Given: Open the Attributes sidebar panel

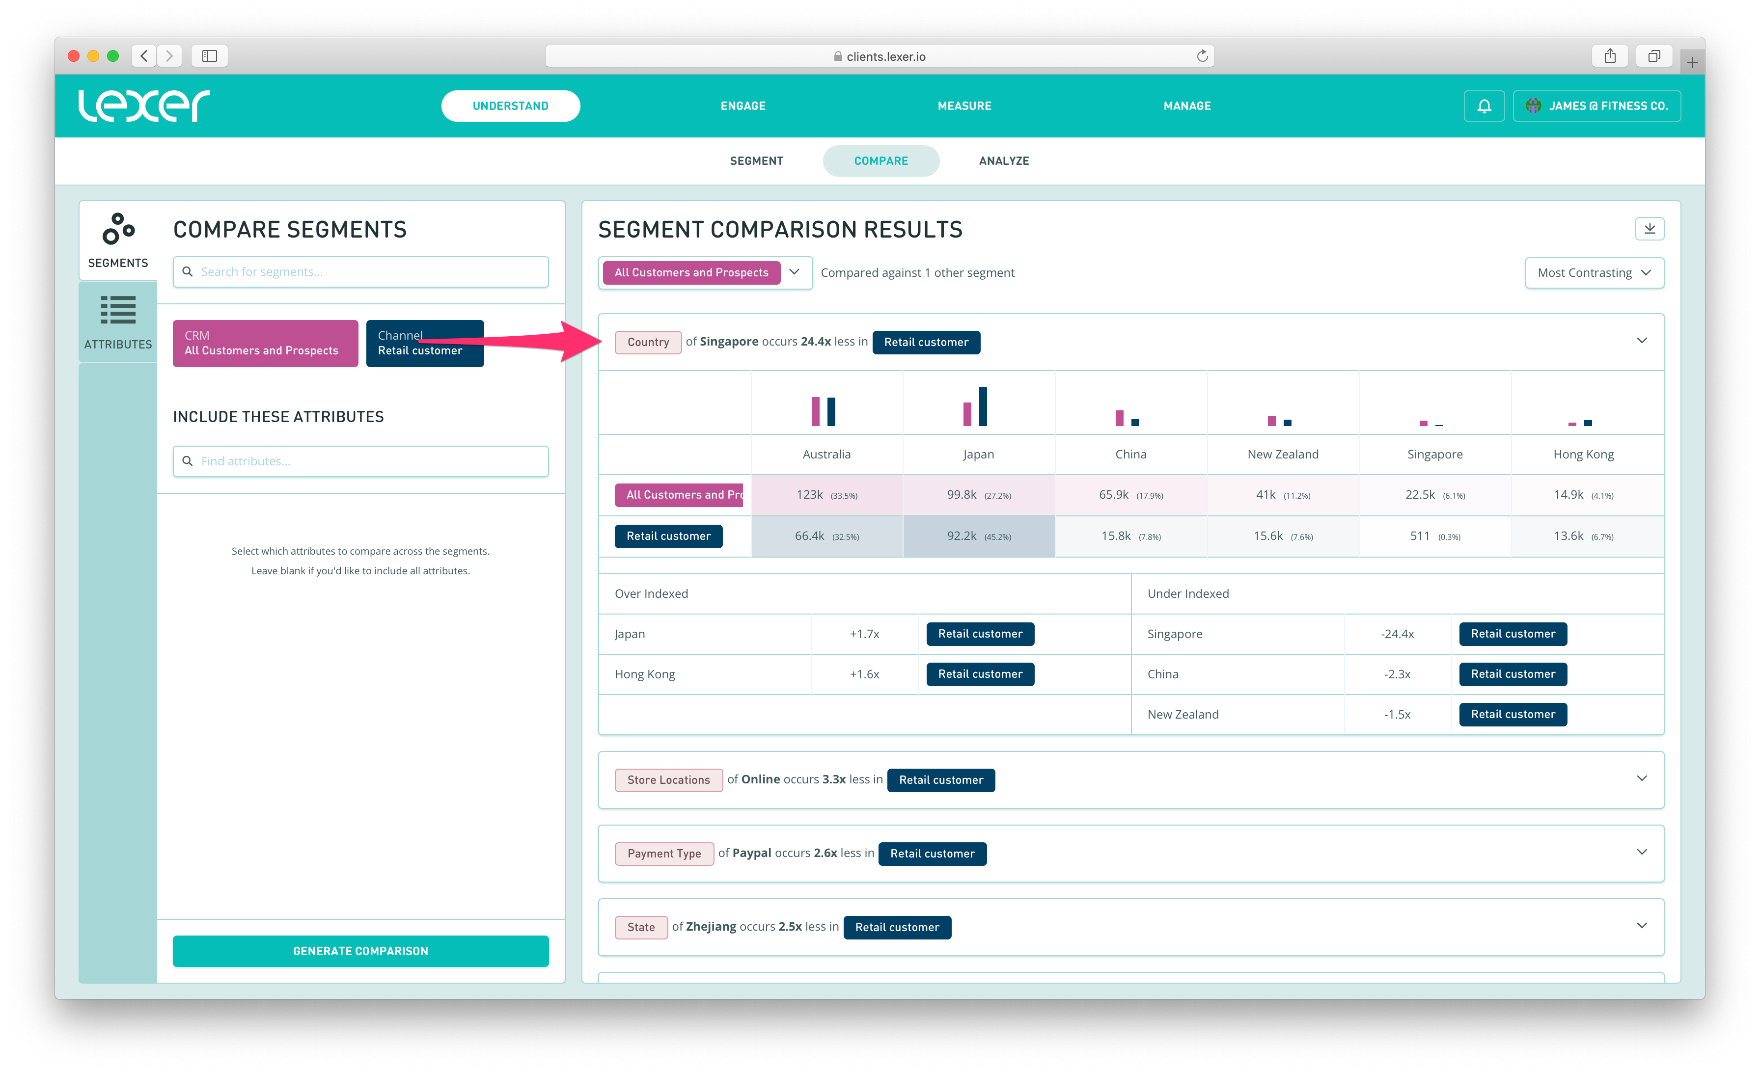Looking at the screenshot, I should click(x=118, y=322).
